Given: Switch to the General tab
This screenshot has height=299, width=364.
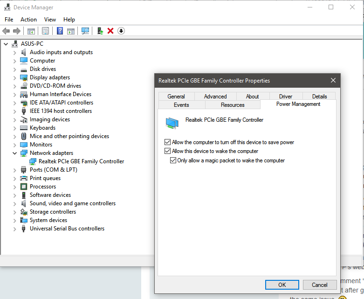Looking at the screenshot, I should coord(176,97).
